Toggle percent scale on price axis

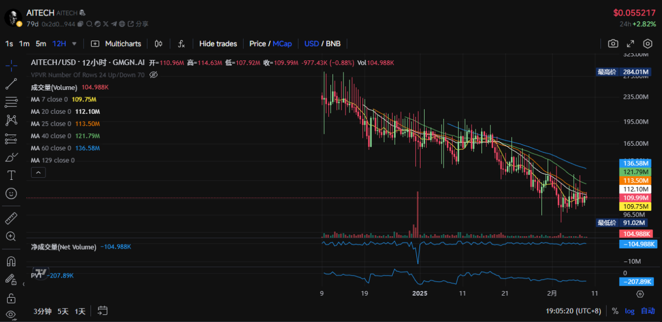click(615, 311)
